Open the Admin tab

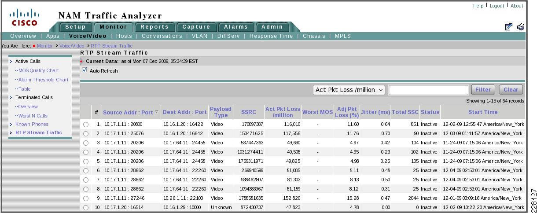tap(272, 27)
